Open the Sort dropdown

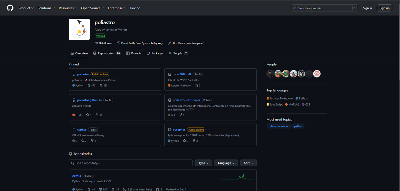tap(248, 163)
